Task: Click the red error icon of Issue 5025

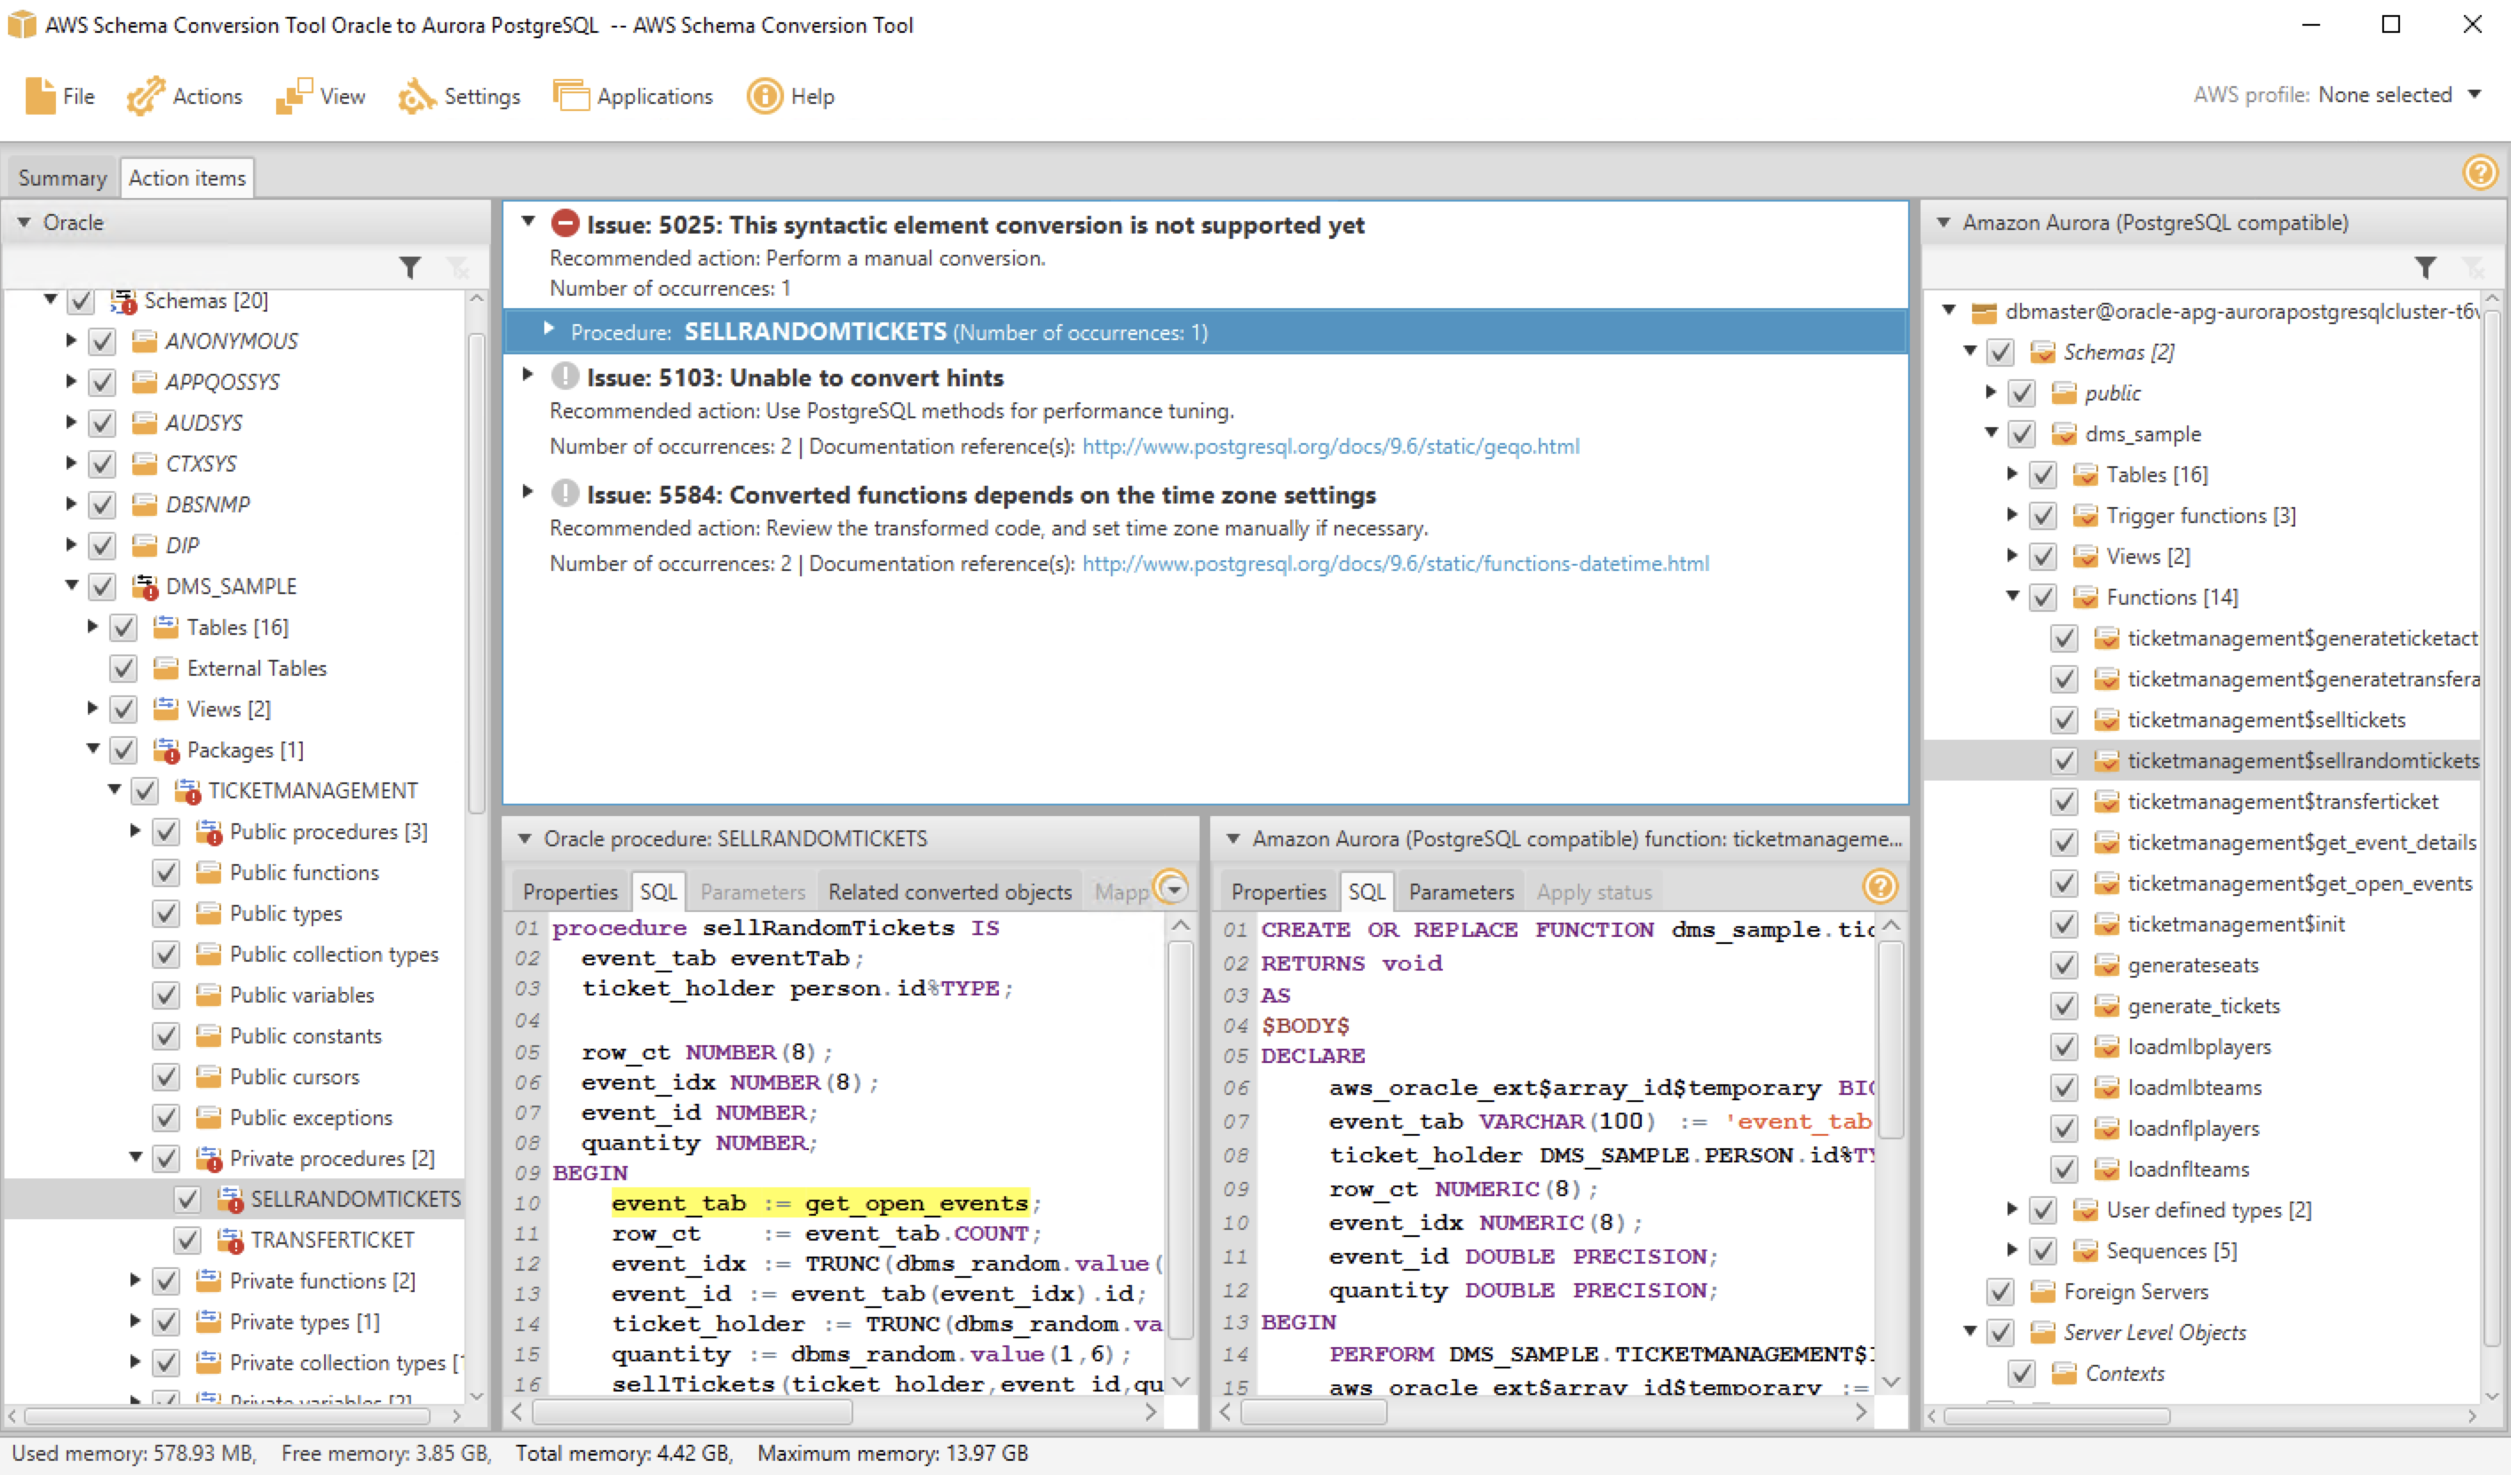Action: point(565,223)
